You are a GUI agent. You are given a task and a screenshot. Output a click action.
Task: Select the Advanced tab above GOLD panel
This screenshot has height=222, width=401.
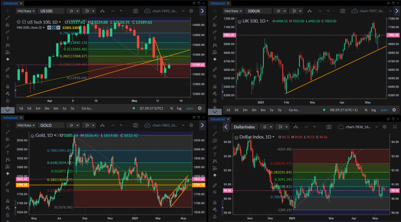pos(10,118)
